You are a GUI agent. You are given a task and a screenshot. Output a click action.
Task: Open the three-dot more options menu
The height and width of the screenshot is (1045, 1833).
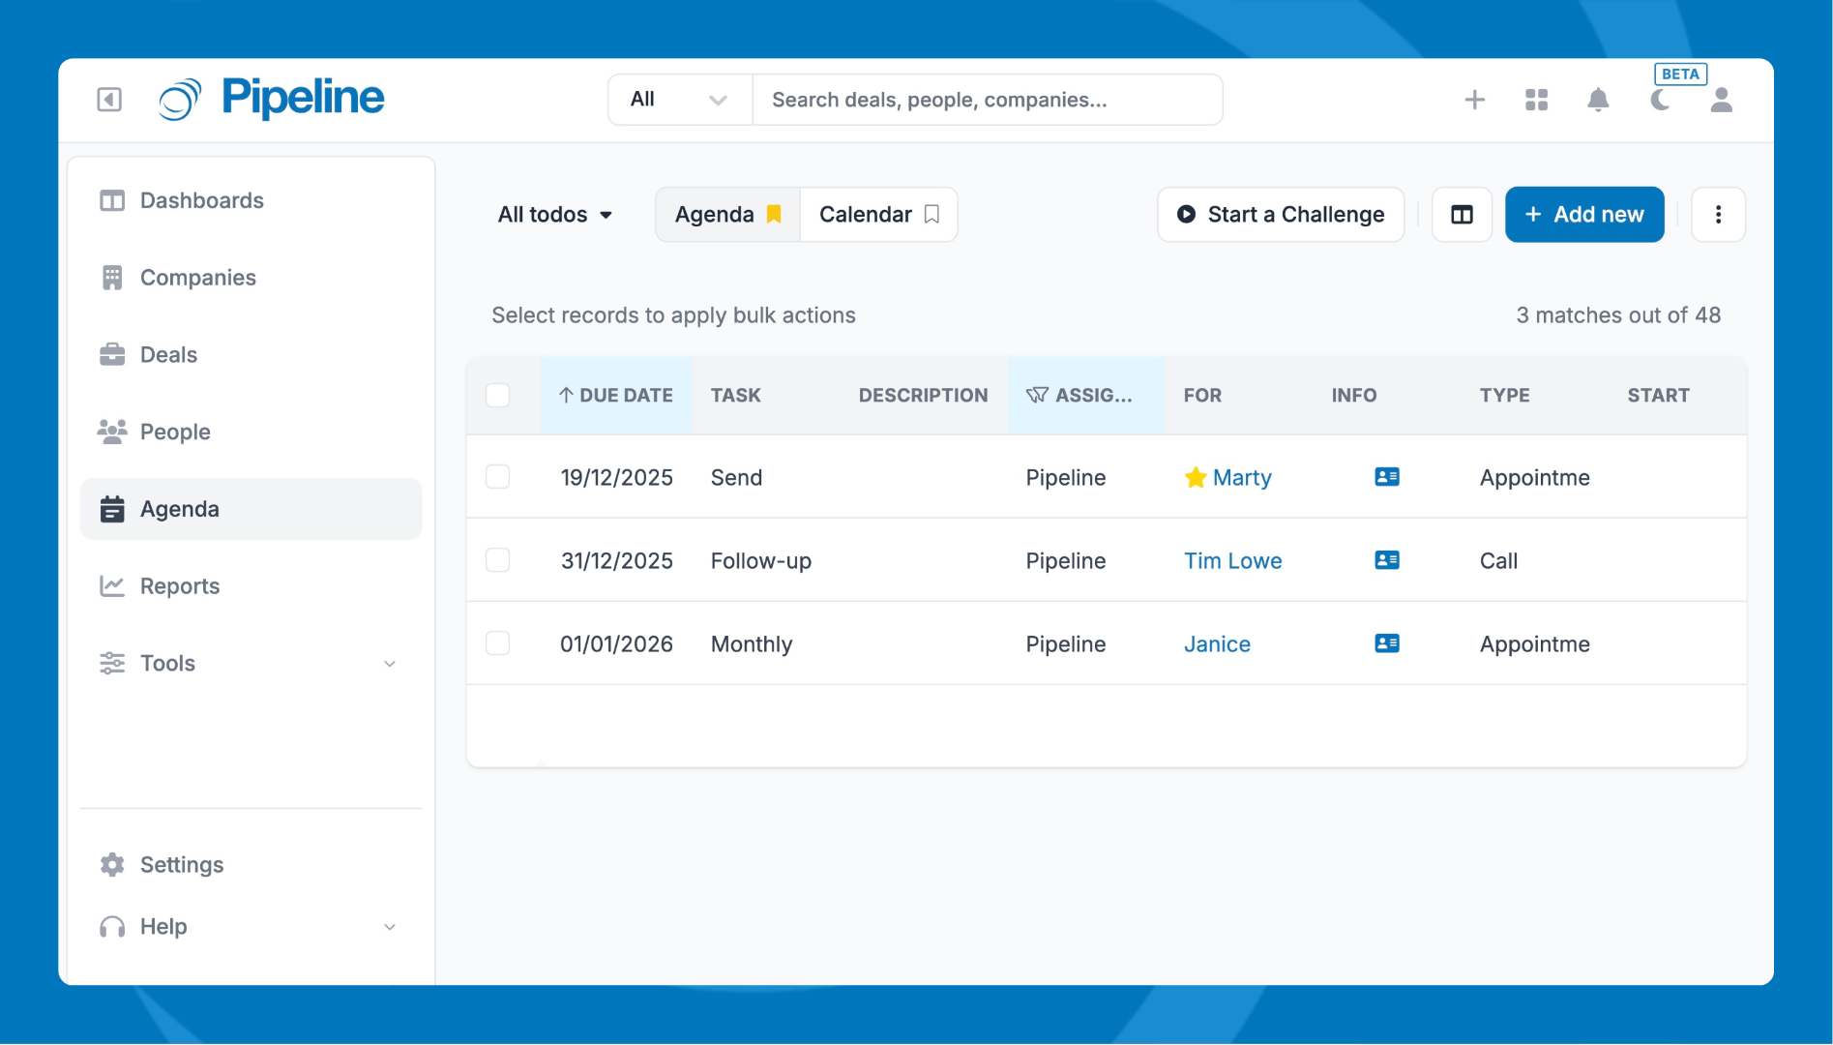(x=1718, y=215)
